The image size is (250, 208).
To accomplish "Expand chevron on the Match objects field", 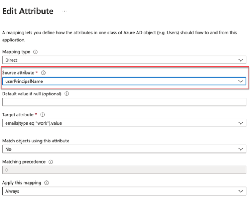I will 241,149.
